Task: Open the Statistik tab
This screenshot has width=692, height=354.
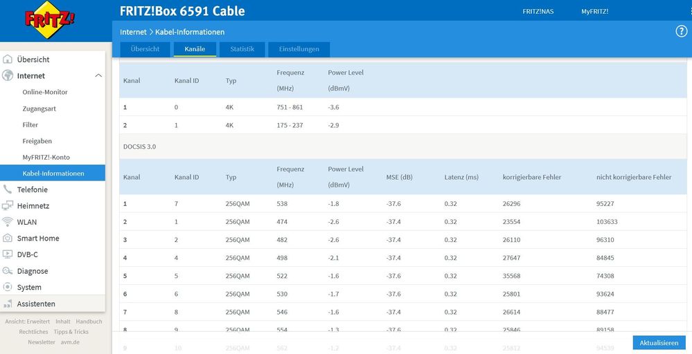Action: click(242, 49)
